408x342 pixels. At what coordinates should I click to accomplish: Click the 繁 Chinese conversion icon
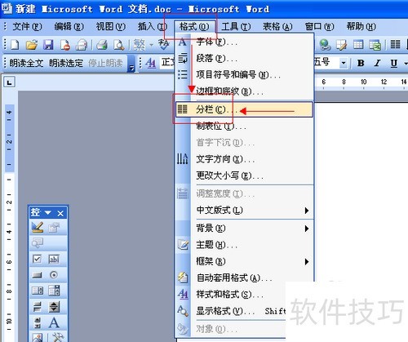(140, 45)
